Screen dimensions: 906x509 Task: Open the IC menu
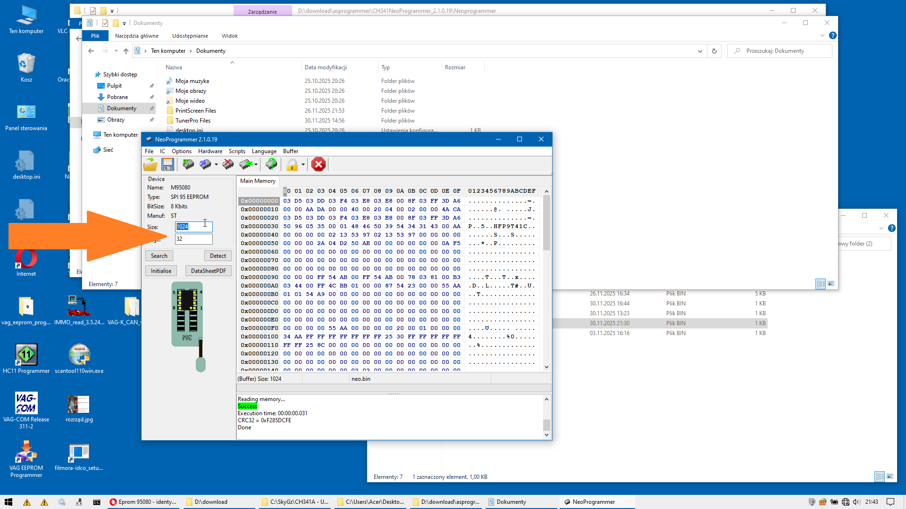(x=162, y=151)
